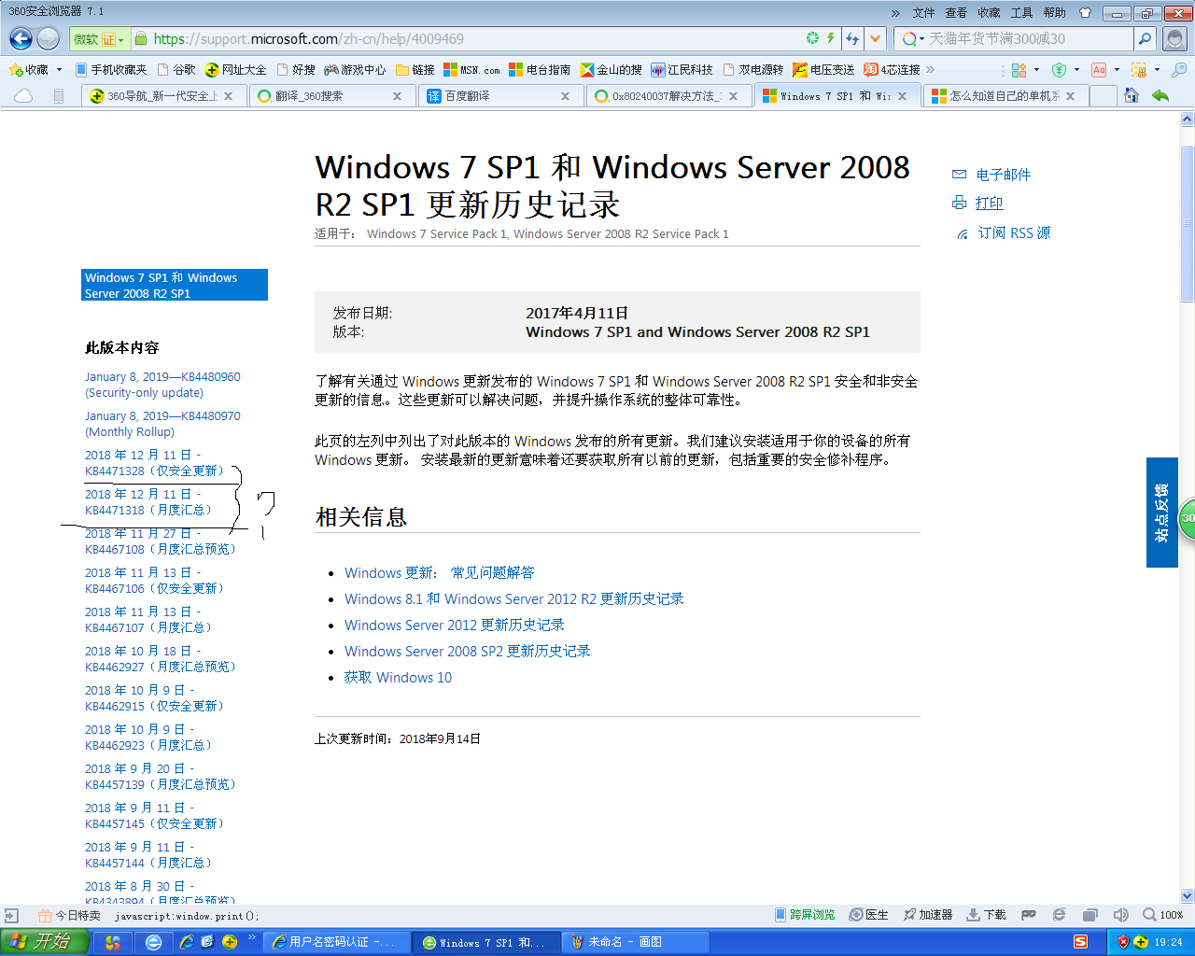Screen dimensions: 1195x956
Task: Open the 江民科技 bookmark
Action: 682,70
